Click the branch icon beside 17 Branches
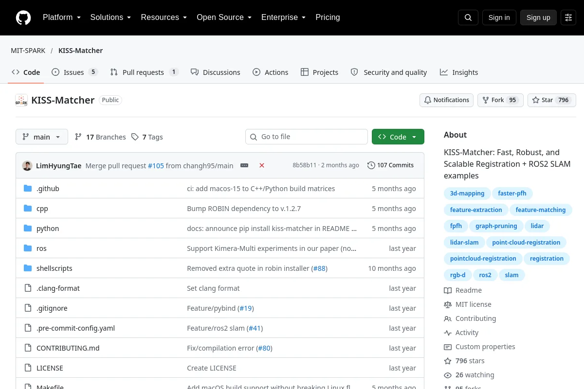 coord(78,137)
